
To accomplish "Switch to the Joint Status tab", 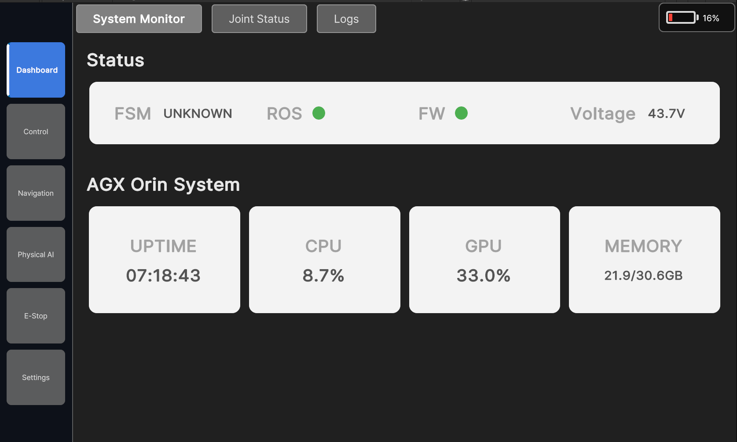I will pos(259,18).
